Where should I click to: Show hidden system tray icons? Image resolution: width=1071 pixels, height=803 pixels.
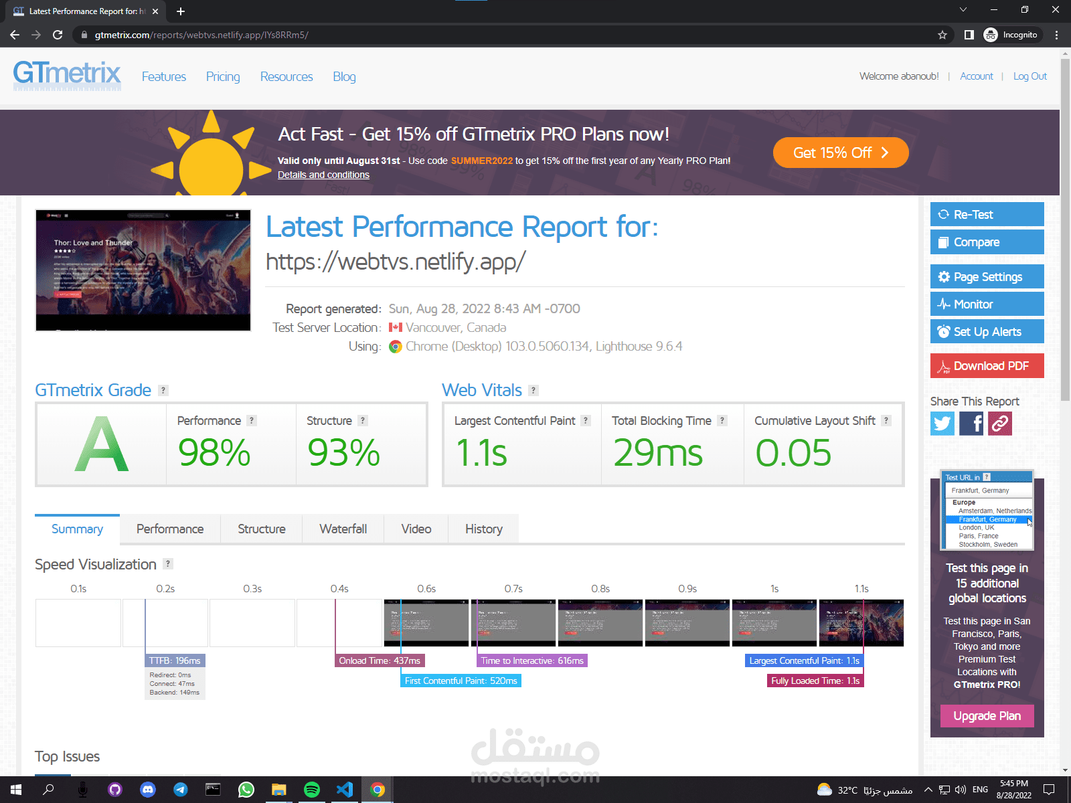(x=928, y=790)
